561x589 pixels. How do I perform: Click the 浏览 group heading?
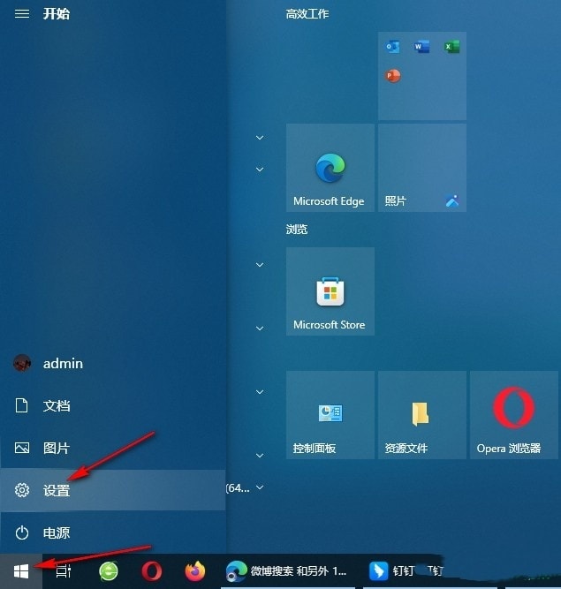pyautogui.click(x=297, y=229)
